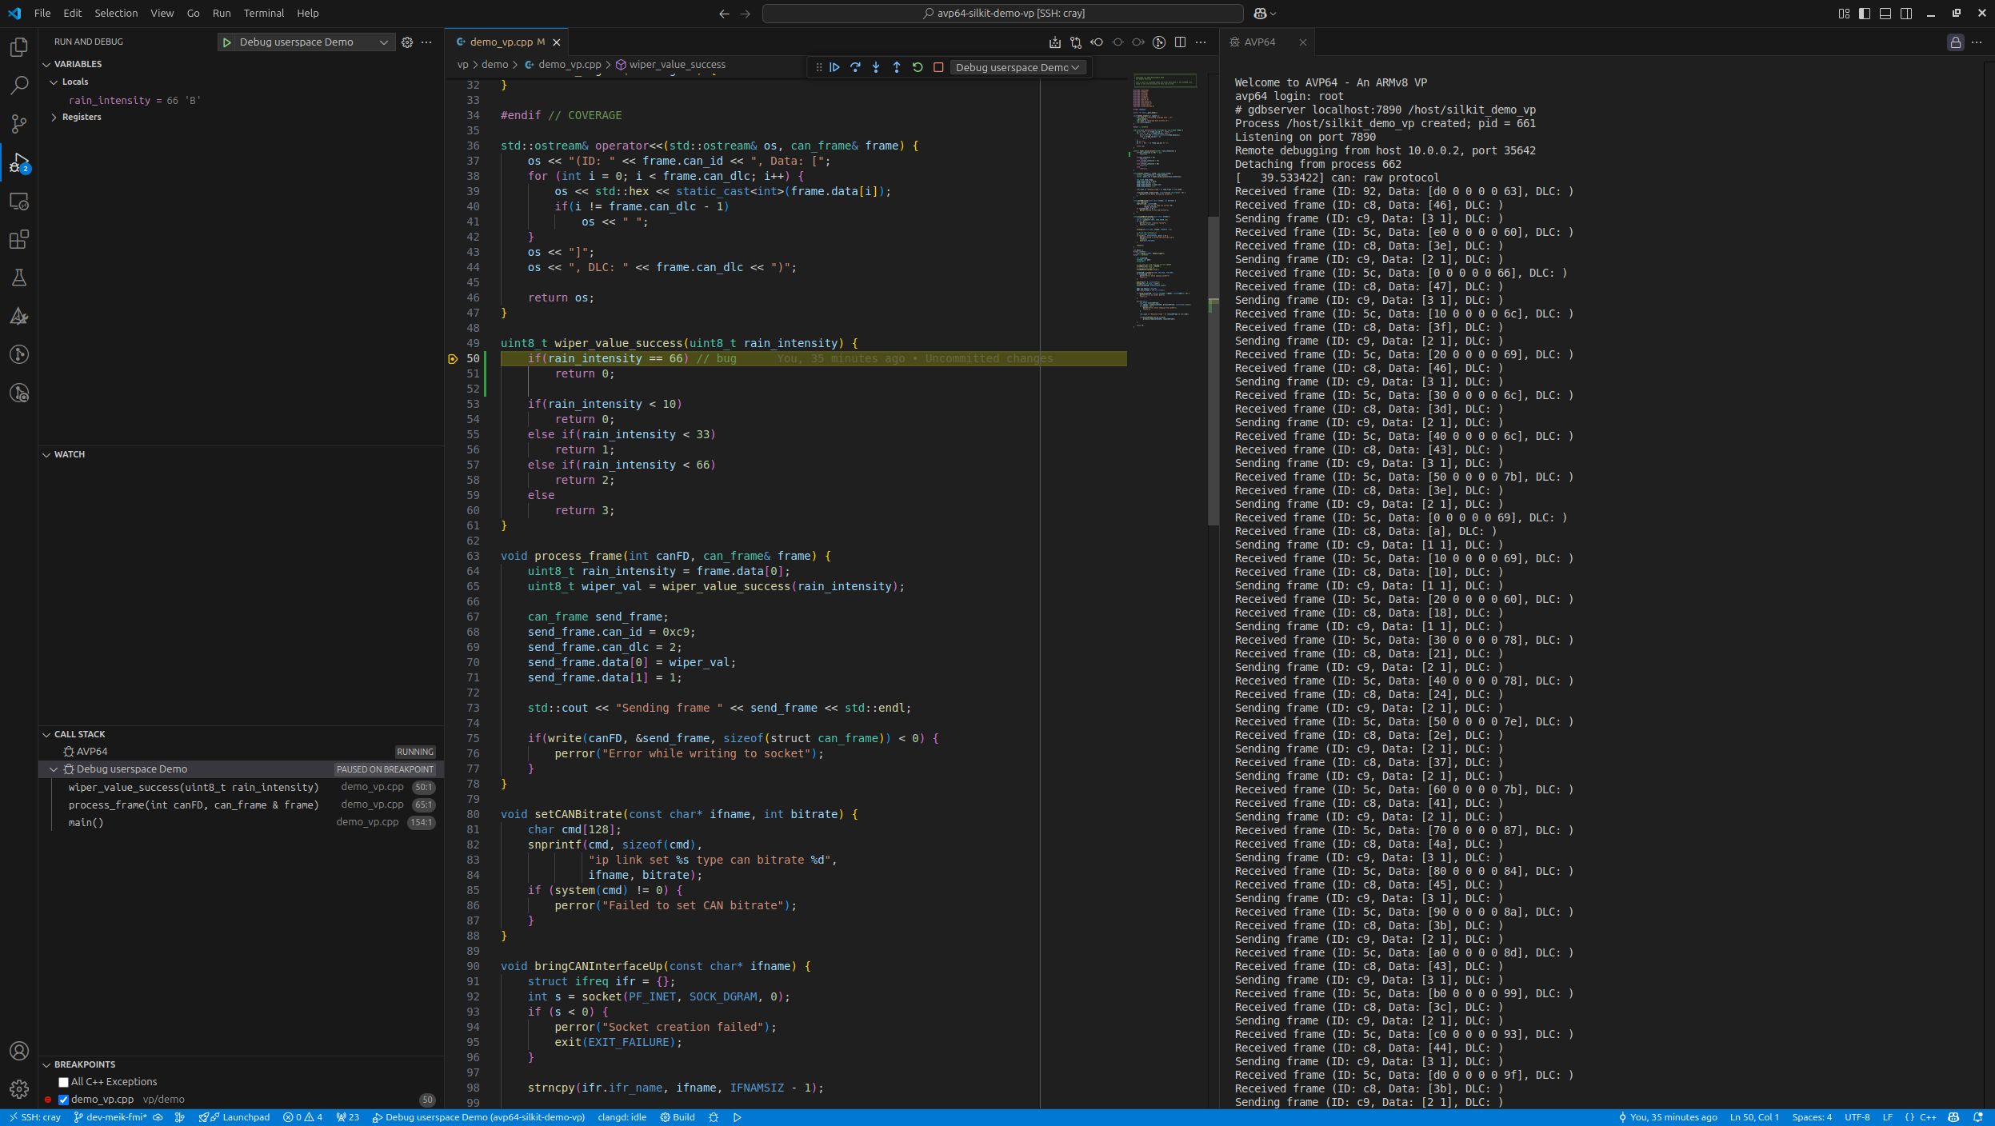Open launch.json via gear icon
The image size is (1995, 1126).
pyautogui.click(x=407, y=42)
